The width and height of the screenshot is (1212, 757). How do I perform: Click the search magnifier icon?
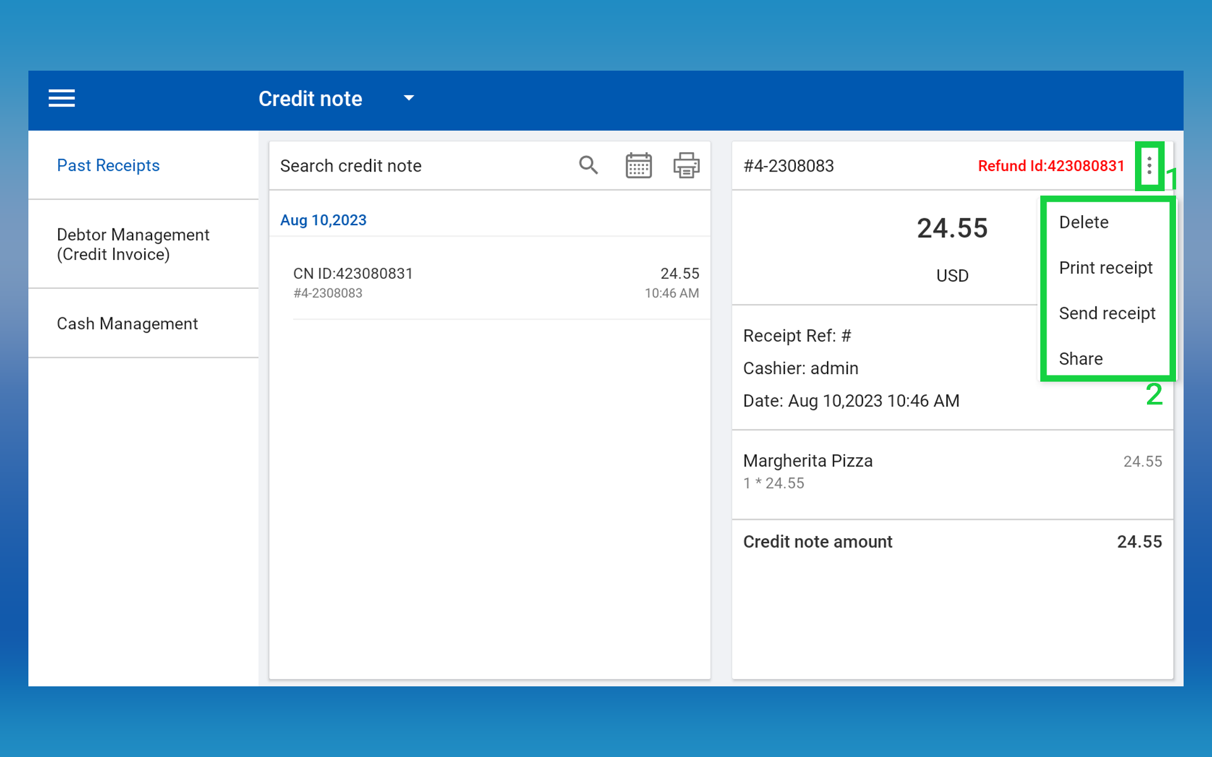coord(588,165)
